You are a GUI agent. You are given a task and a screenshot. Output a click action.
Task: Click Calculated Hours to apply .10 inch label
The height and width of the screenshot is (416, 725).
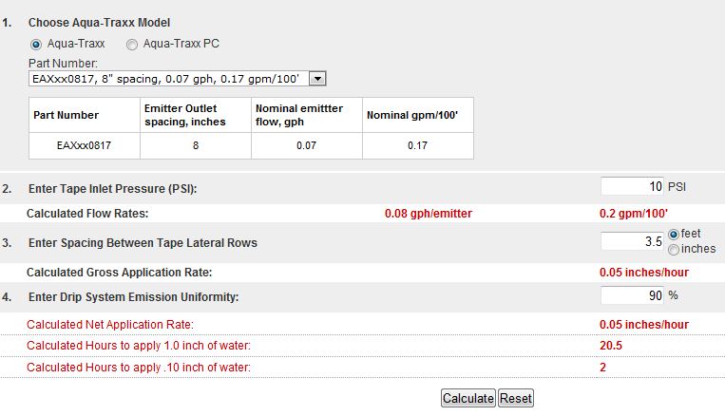pyautogui.click(x=138, y=368)
